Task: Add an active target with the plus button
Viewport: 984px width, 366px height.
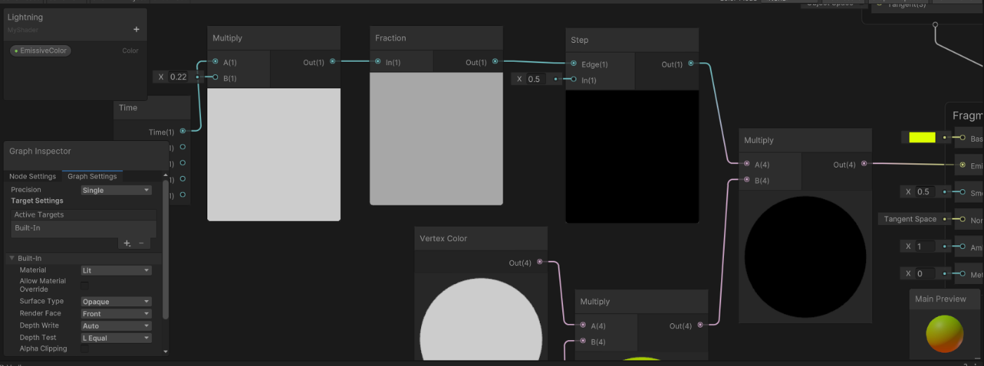Action: 127,243
